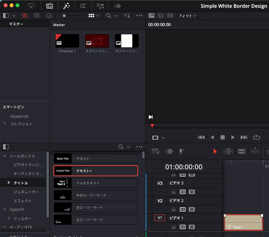Screen dimensions: 269x237
Task: Activate the Trim Edit Mode tool
Action: (228, 151)
